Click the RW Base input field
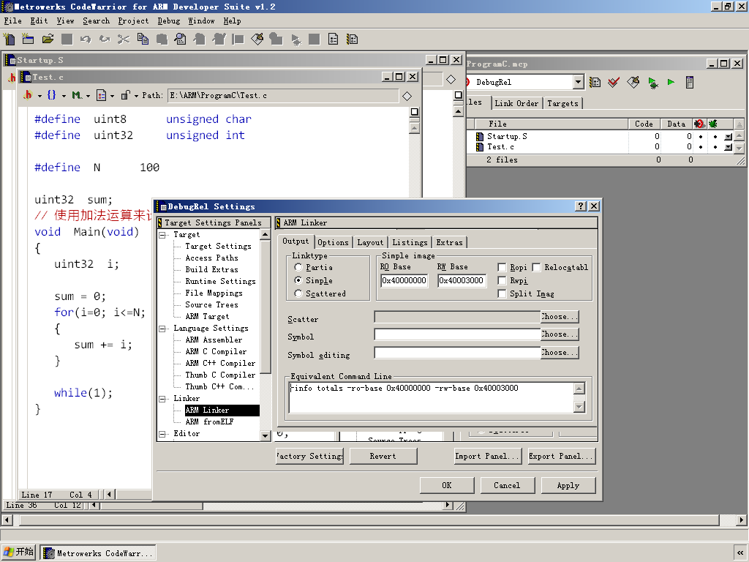This screenshot has width=749, height=562. click(x=462, y=280)
